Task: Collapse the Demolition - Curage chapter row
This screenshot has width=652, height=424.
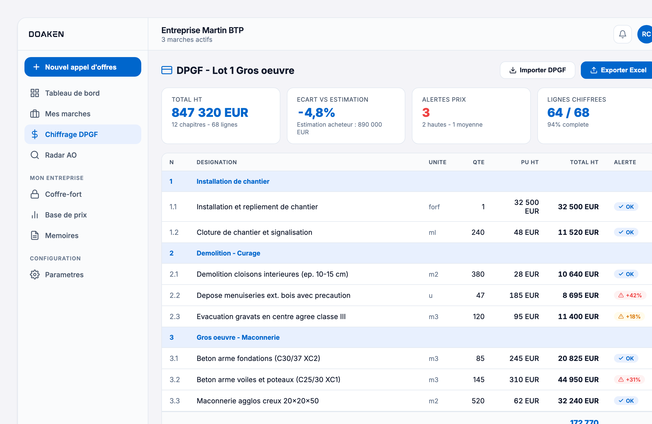Action: point(228,253)
